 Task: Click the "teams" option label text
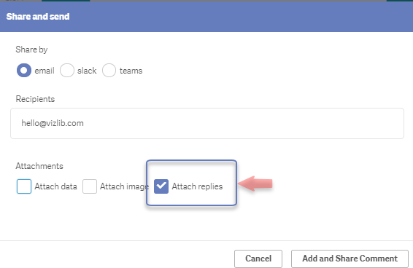click(x=131, y=71)
